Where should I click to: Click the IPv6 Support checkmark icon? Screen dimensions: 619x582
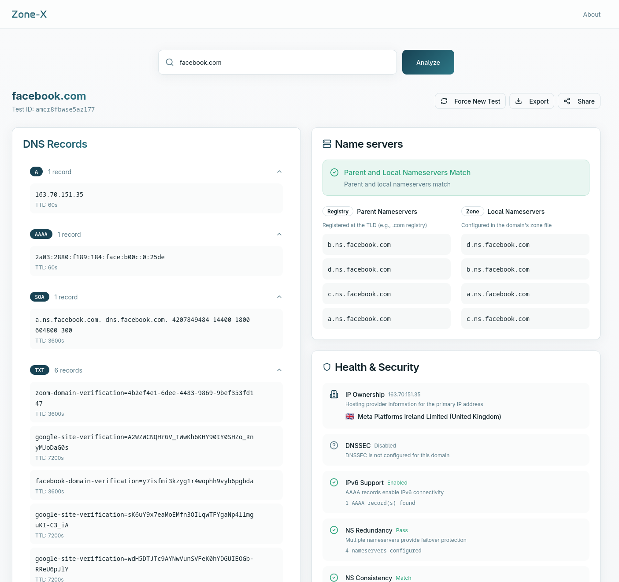(334, 482)
